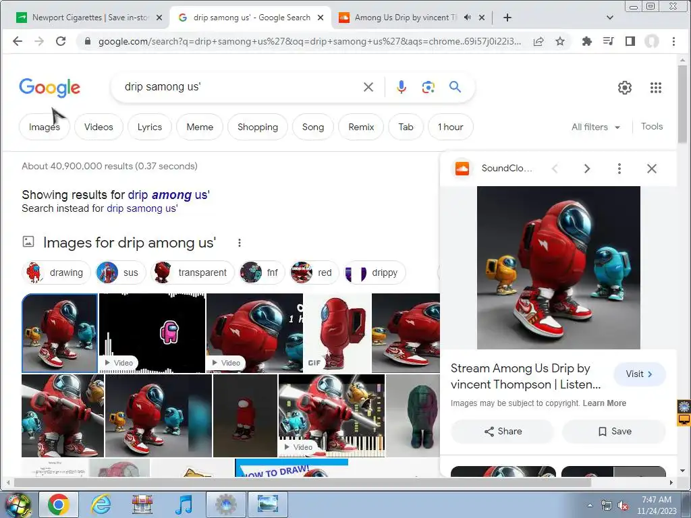Image resolution: width=691 pixels, height=518 pixels.
Task: Open Google apps grid
Action: click(x=656, y=88)
